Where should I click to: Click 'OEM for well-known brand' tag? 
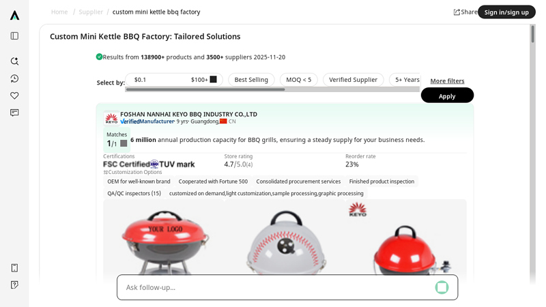[139, 181]
